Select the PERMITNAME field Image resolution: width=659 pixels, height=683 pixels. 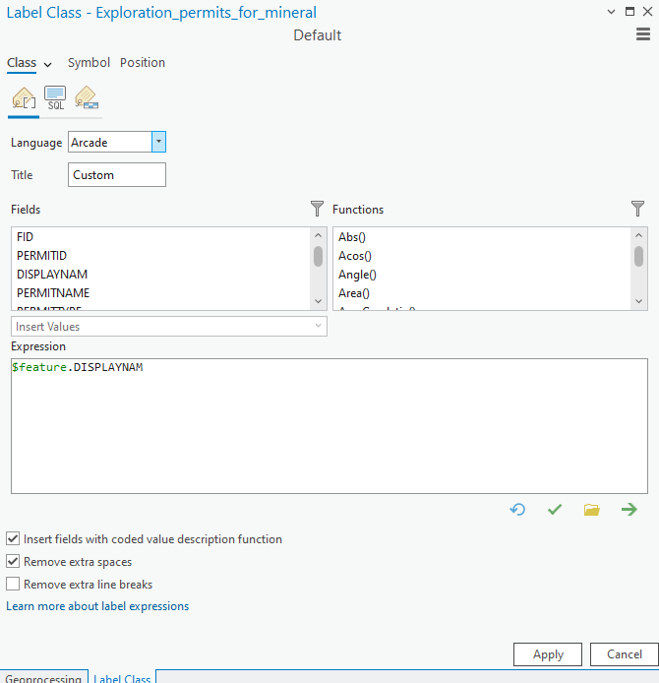(53, 293)
